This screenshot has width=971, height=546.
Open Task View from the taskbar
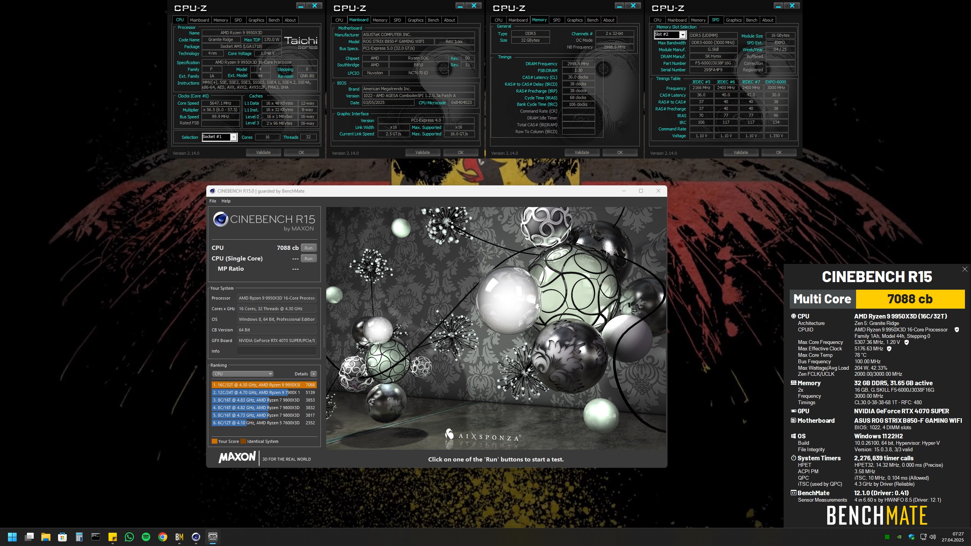(x=29, y=537)
